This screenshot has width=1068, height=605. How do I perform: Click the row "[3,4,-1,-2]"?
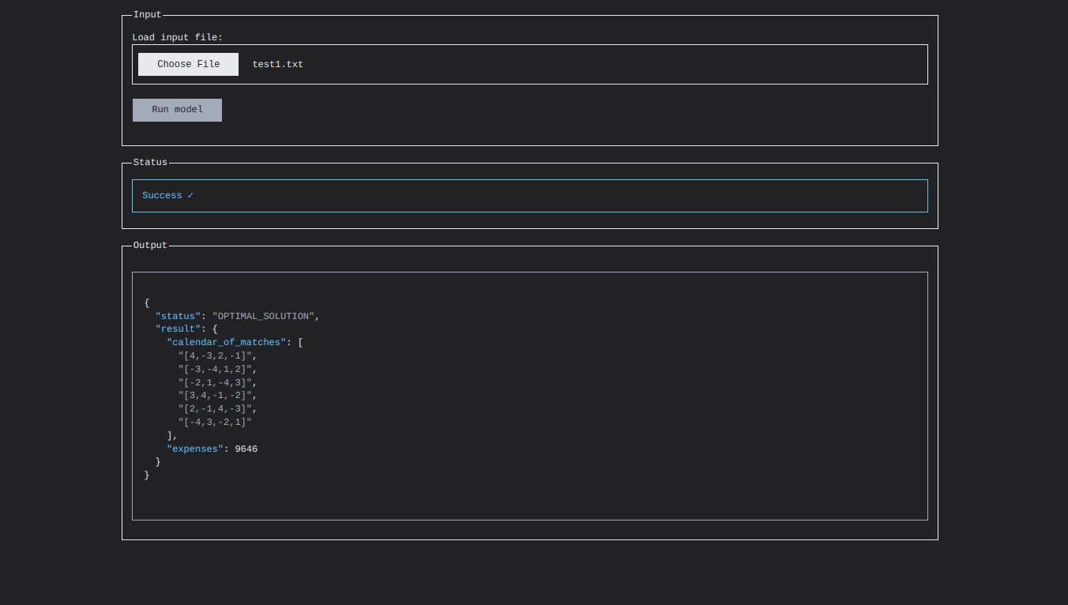point(215,396)
